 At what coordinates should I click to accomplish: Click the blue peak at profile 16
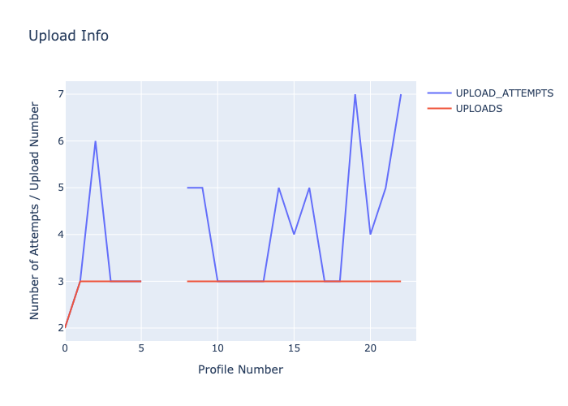(x=309, y=188)
